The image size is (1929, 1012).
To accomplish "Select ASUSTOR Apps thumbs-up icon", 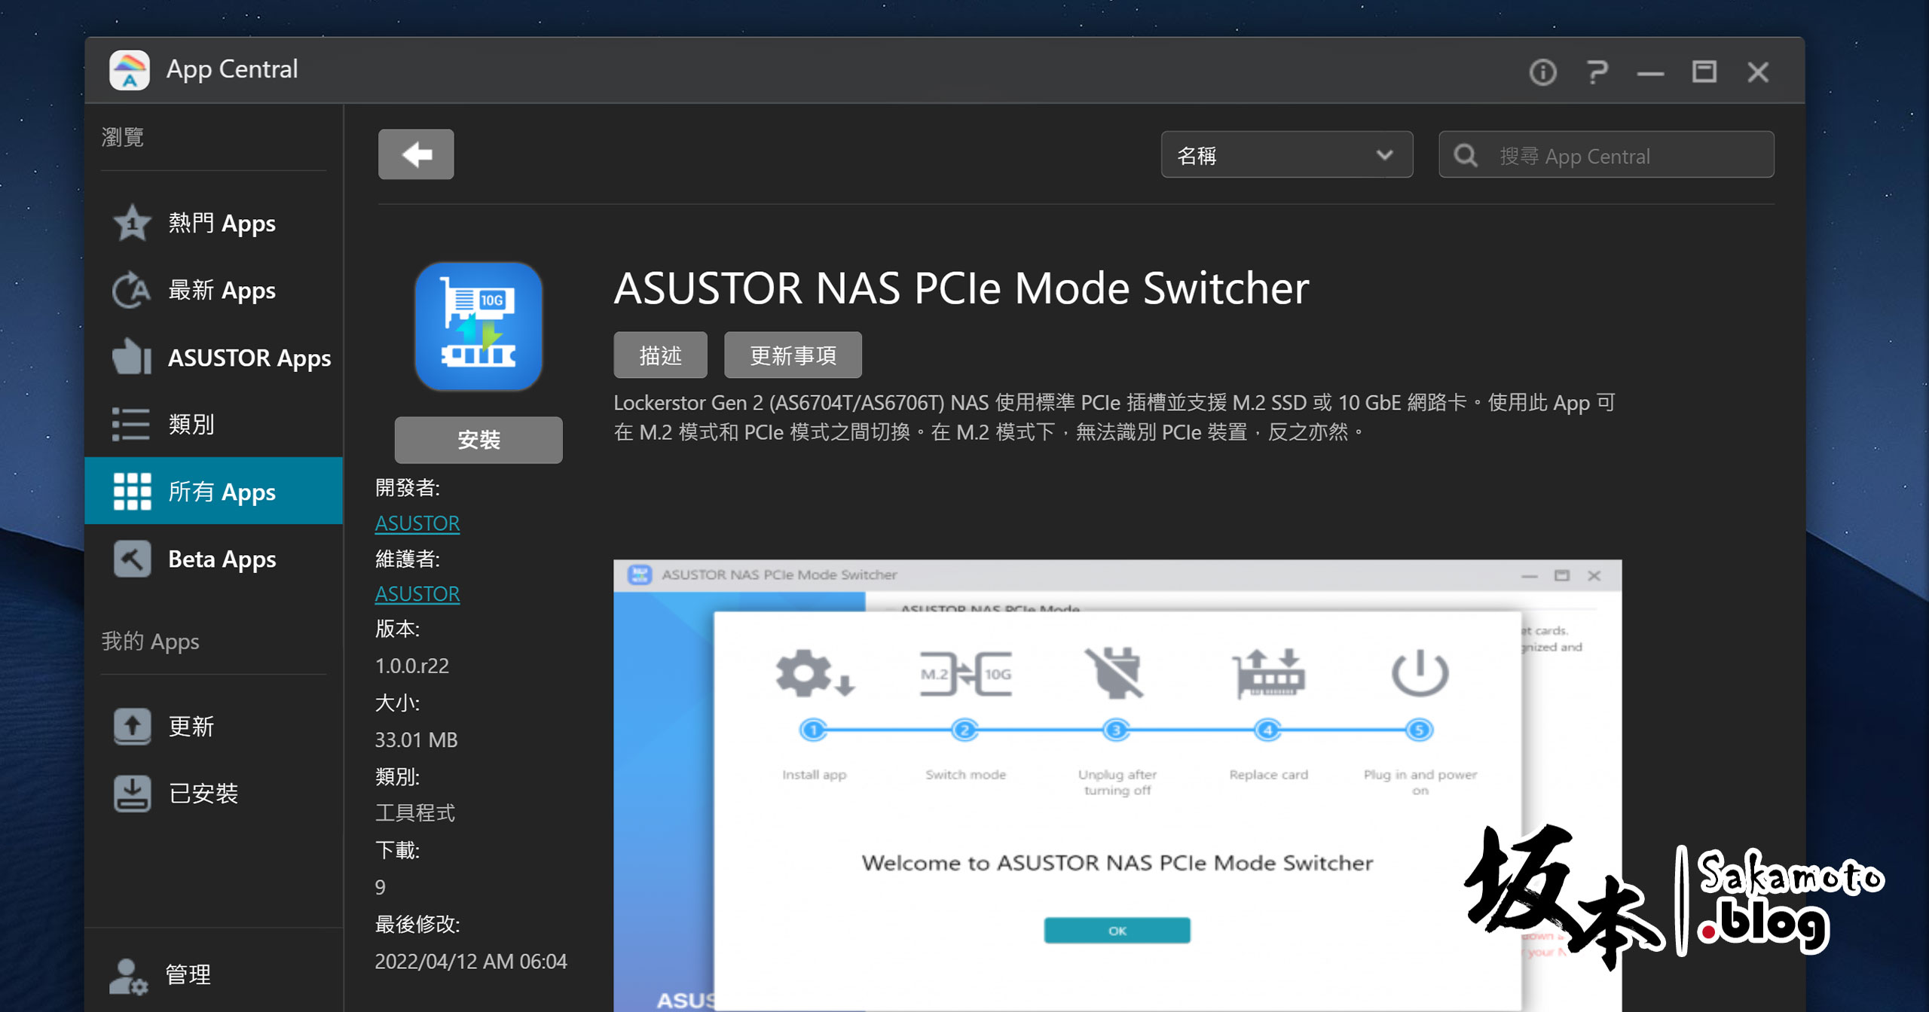I will [x=132, y=357].
